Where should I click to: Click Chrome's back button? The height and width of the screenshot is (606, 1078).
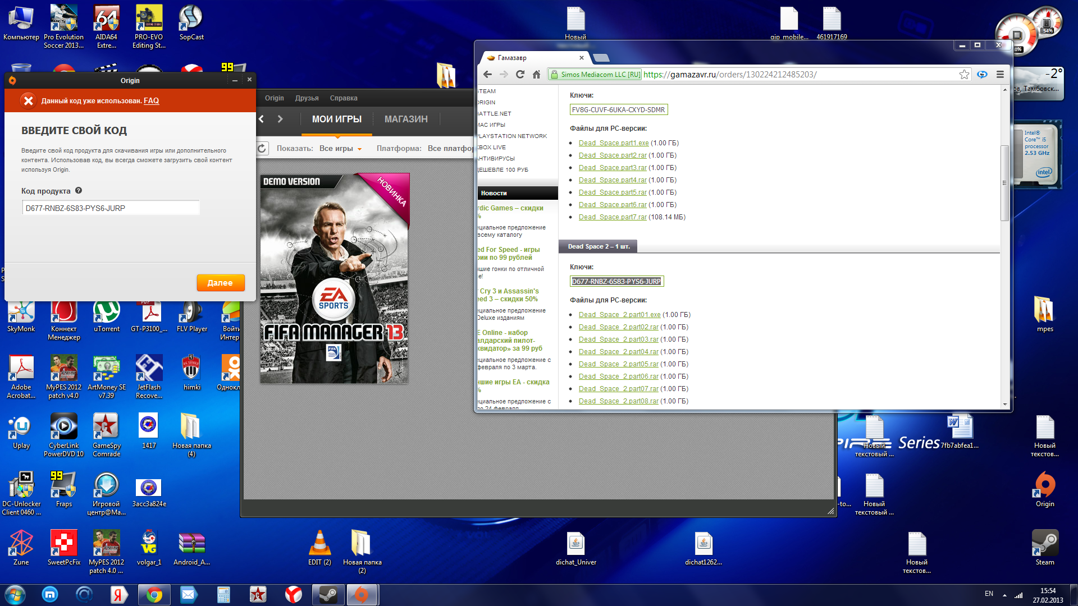(x=487, y=75)
